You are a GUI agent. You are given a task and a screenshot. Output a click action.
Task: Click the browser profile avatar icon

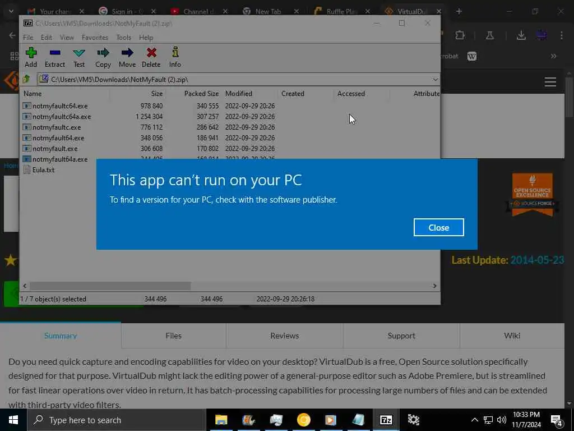click(x=541, y=35)
